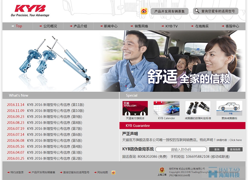Image resolution: width=249 pixels, height=180 pixels.
Task: Click the 舒适 全家的信赖 banner slogan
Action: tap(189, 77)
